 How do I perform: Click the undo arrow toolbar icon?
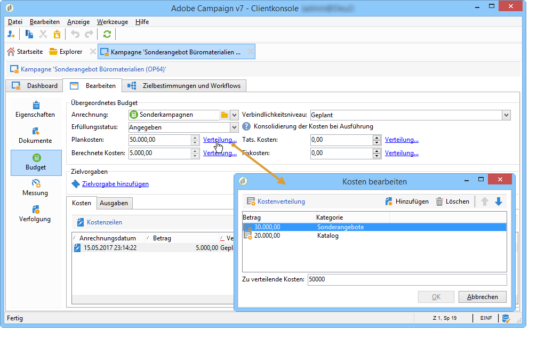point(75,34)
